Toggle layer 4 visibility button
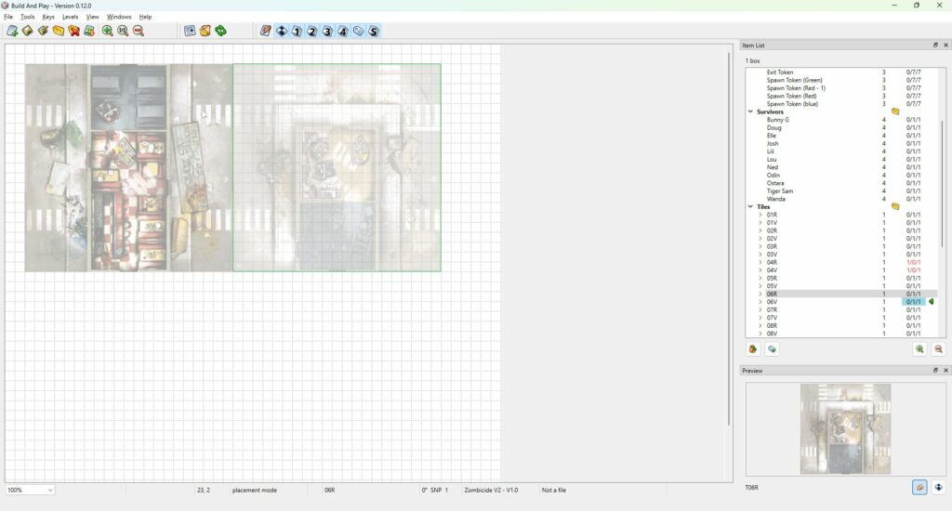The image size is (952, 511). point(343,31)
